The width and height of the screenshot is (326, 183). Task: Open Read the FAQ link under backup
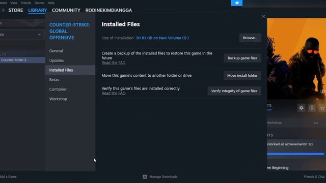pyautogui.click(x=114, y=63)
